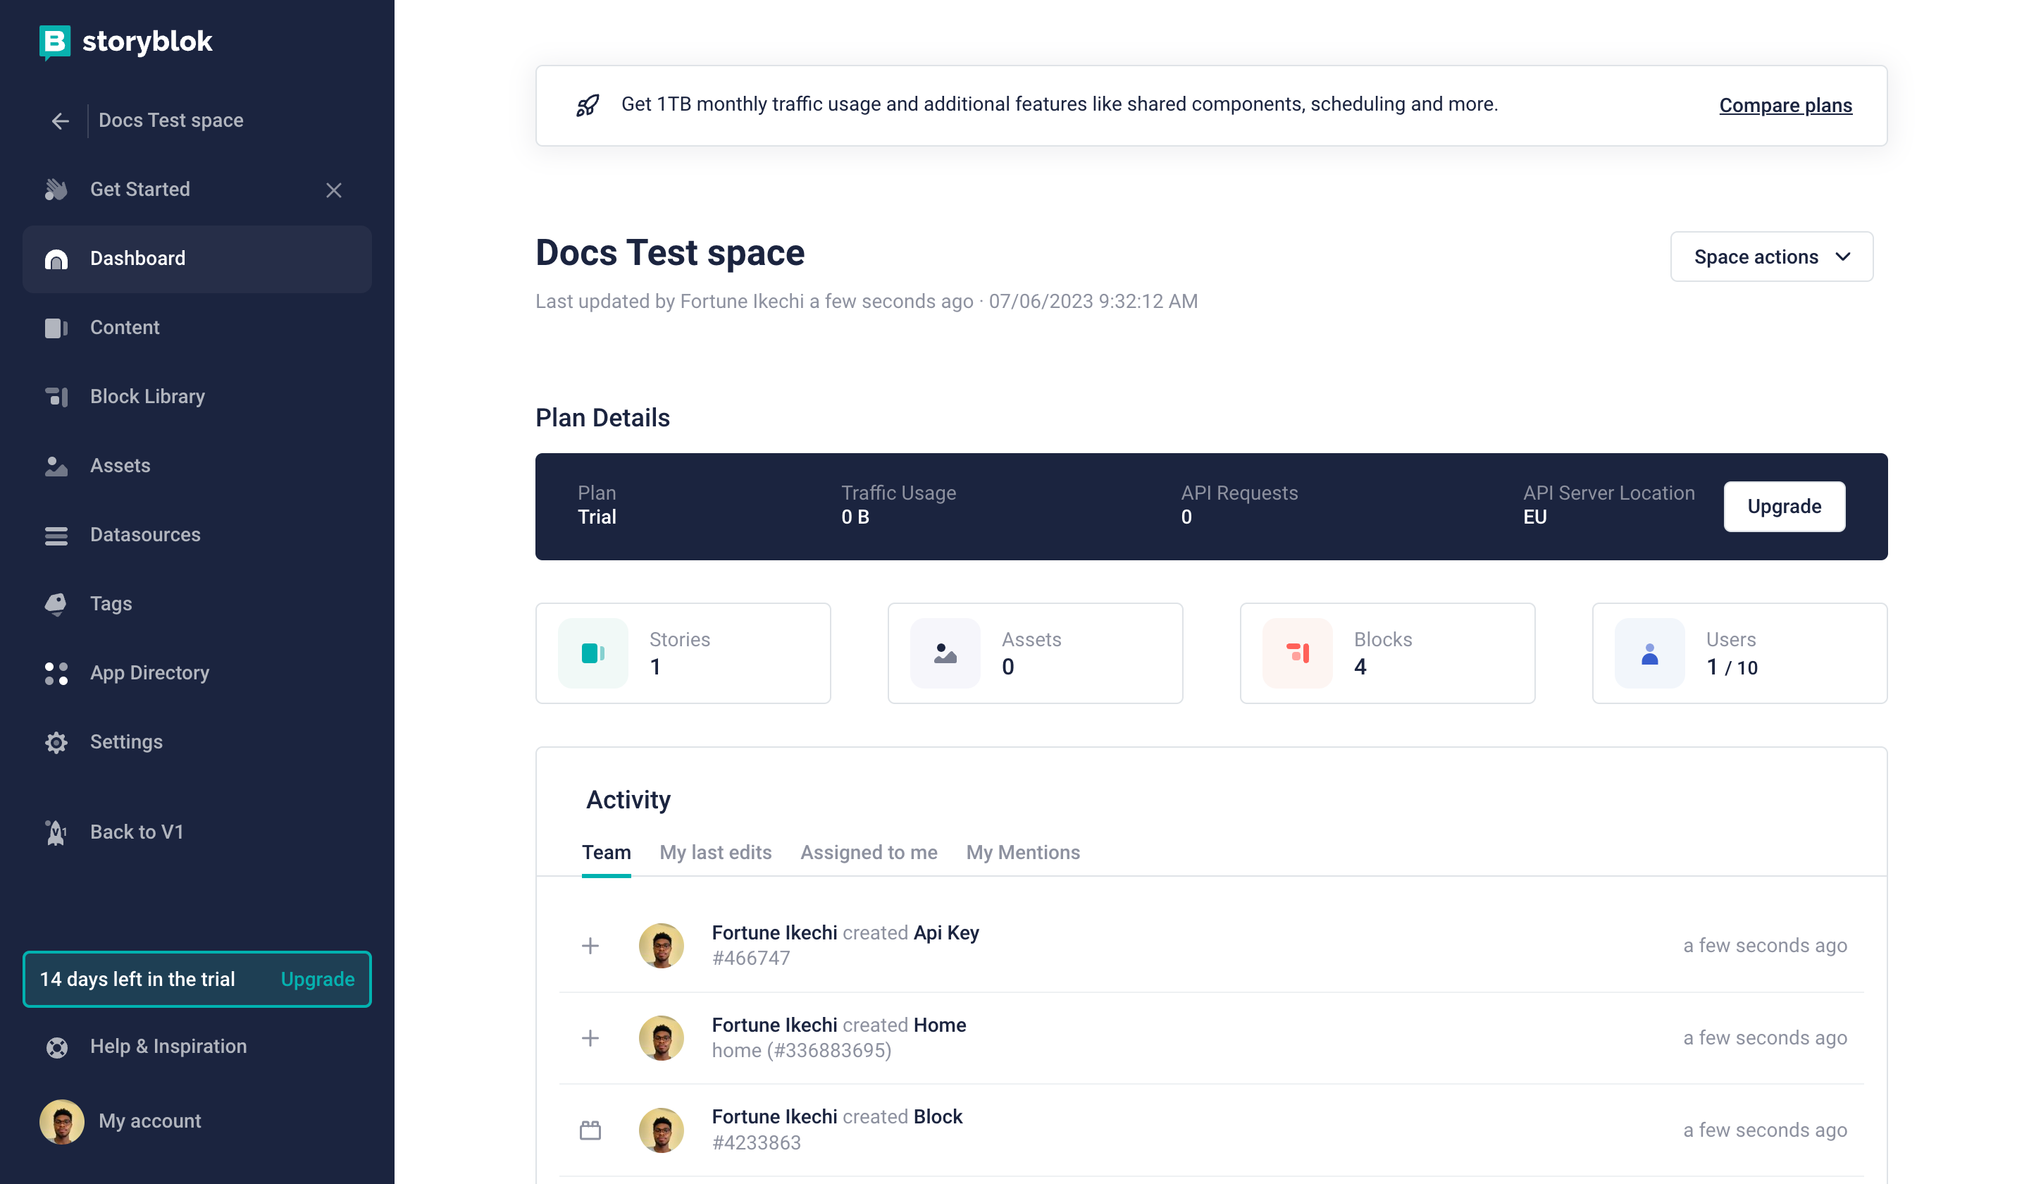Click the Storyblok logo icon

coord(55,42)
